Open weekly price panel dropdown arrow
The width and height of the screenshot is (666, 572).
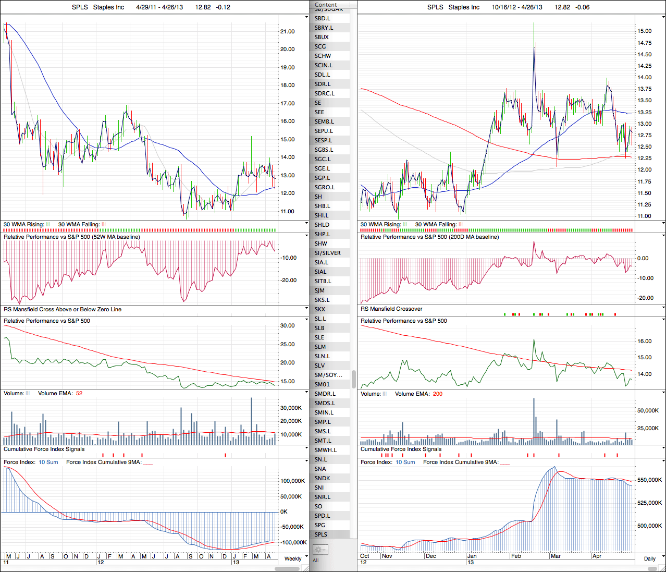click(x=306, y=17)
